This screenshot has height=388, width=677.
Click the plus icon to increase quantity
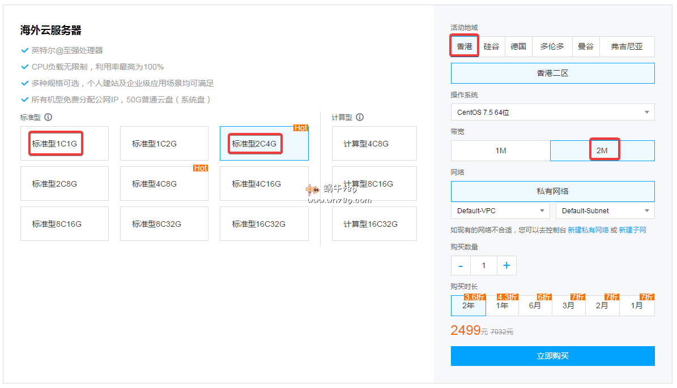(x=506, y=265)
